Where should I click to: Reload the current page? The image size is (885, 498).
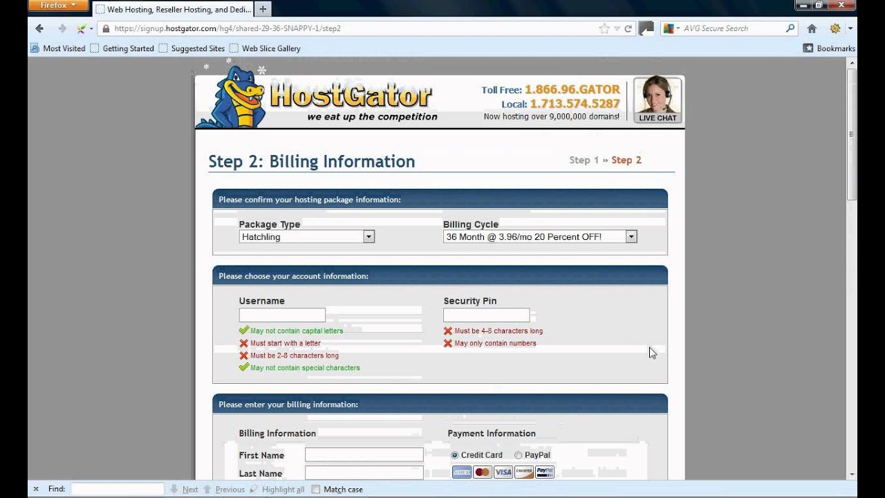click(628, 28)
